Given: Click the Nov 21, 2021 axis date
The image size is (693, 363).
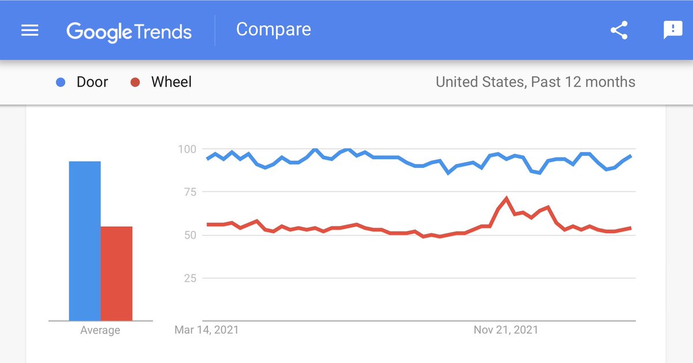Looking at the screenshot, I should coord(506,330).
